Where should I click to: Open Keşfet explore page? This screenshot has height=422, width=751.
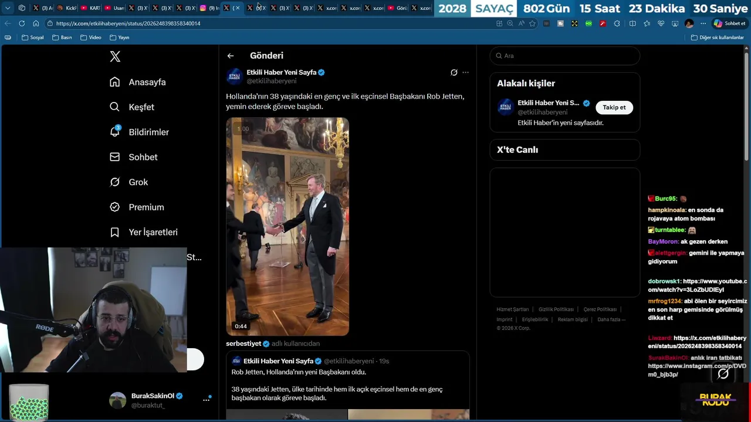[x=132, y=107]
